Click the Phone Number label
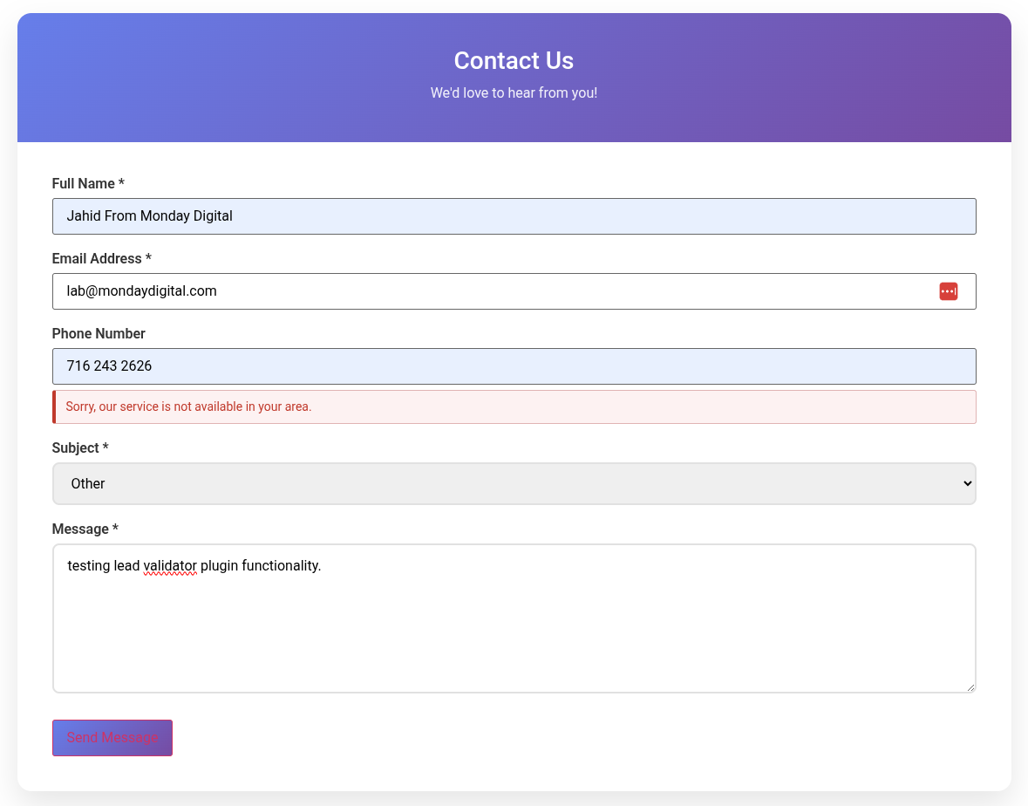 99,333
